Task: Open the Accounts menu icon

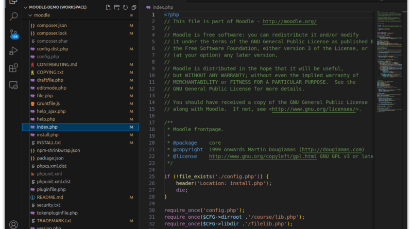Action: pos(13,225)
